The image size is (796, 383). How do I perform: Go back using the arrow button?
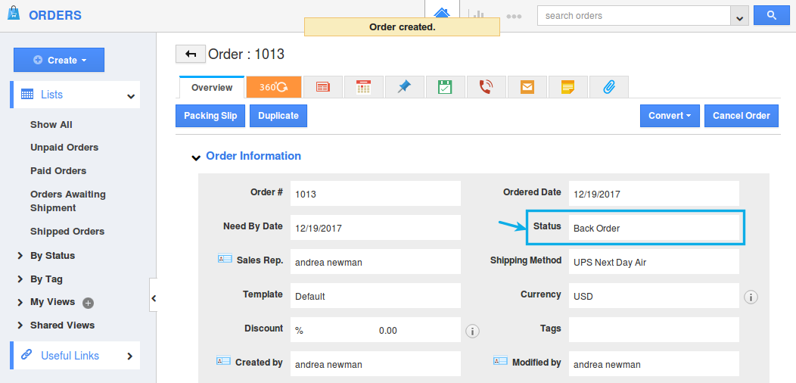pyautogui.click(x=190, y=54)
